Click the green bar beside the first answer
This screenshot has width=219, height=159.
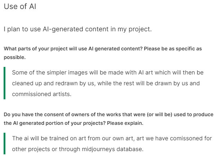5,83
